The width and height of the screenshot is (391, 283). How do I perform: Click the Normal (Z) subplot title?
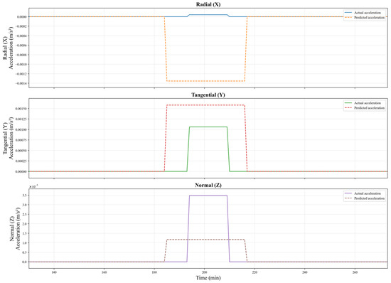click(208, 185)
